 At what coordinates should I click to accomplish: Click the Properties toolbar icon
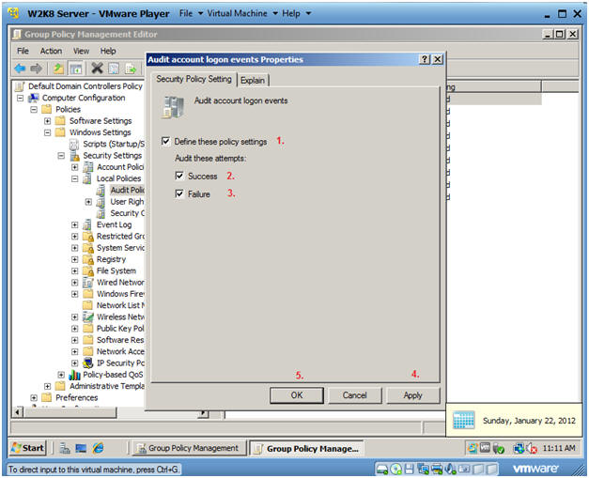[114, 69]
